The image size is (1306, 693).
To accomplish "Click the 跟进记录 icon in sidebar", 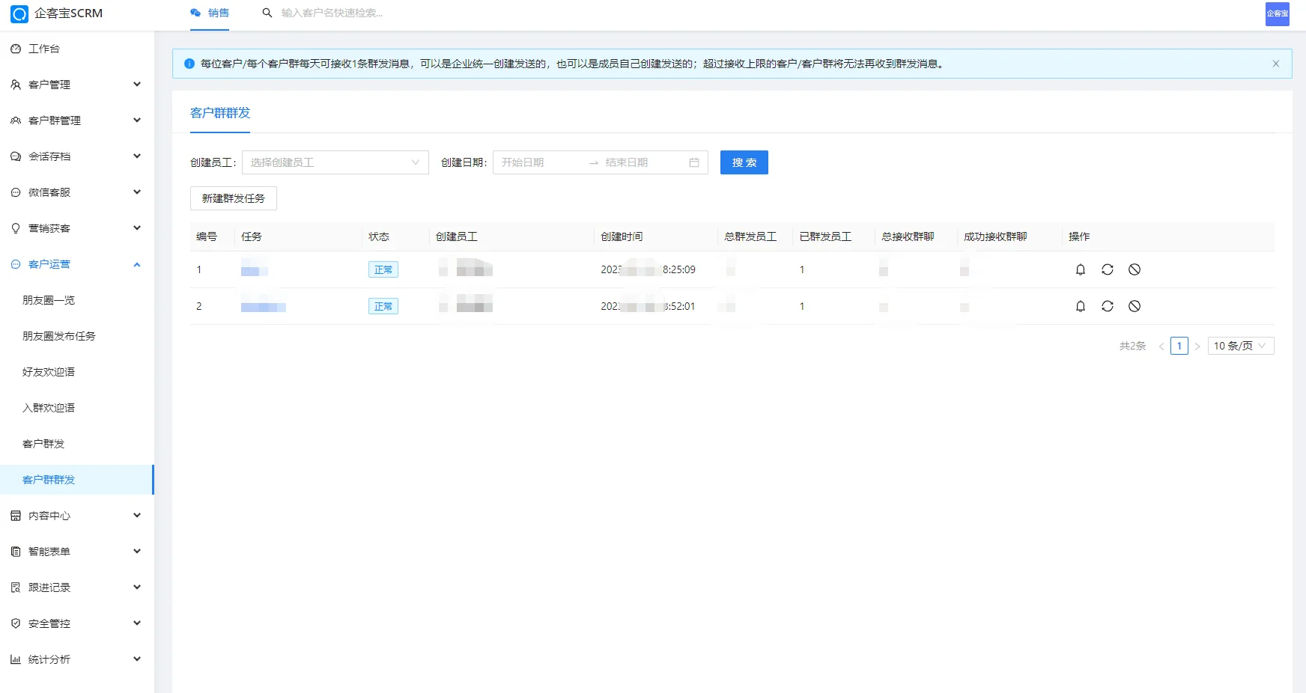I will (16, 587).
